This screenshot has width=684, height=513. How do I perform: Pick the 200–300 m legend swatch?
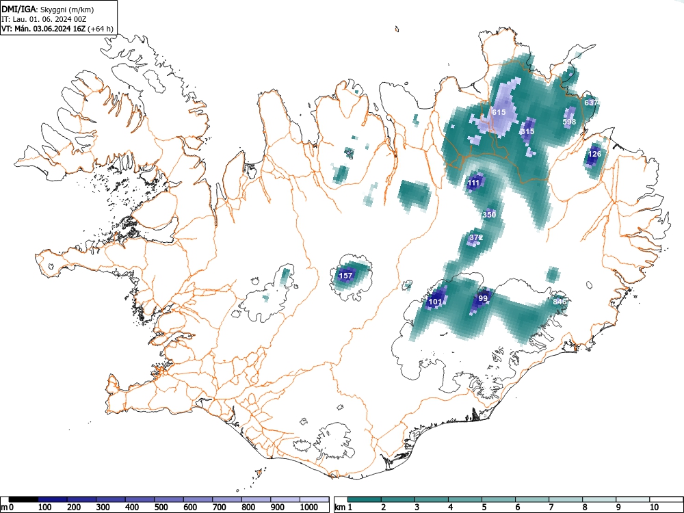[x=81, y=499]
